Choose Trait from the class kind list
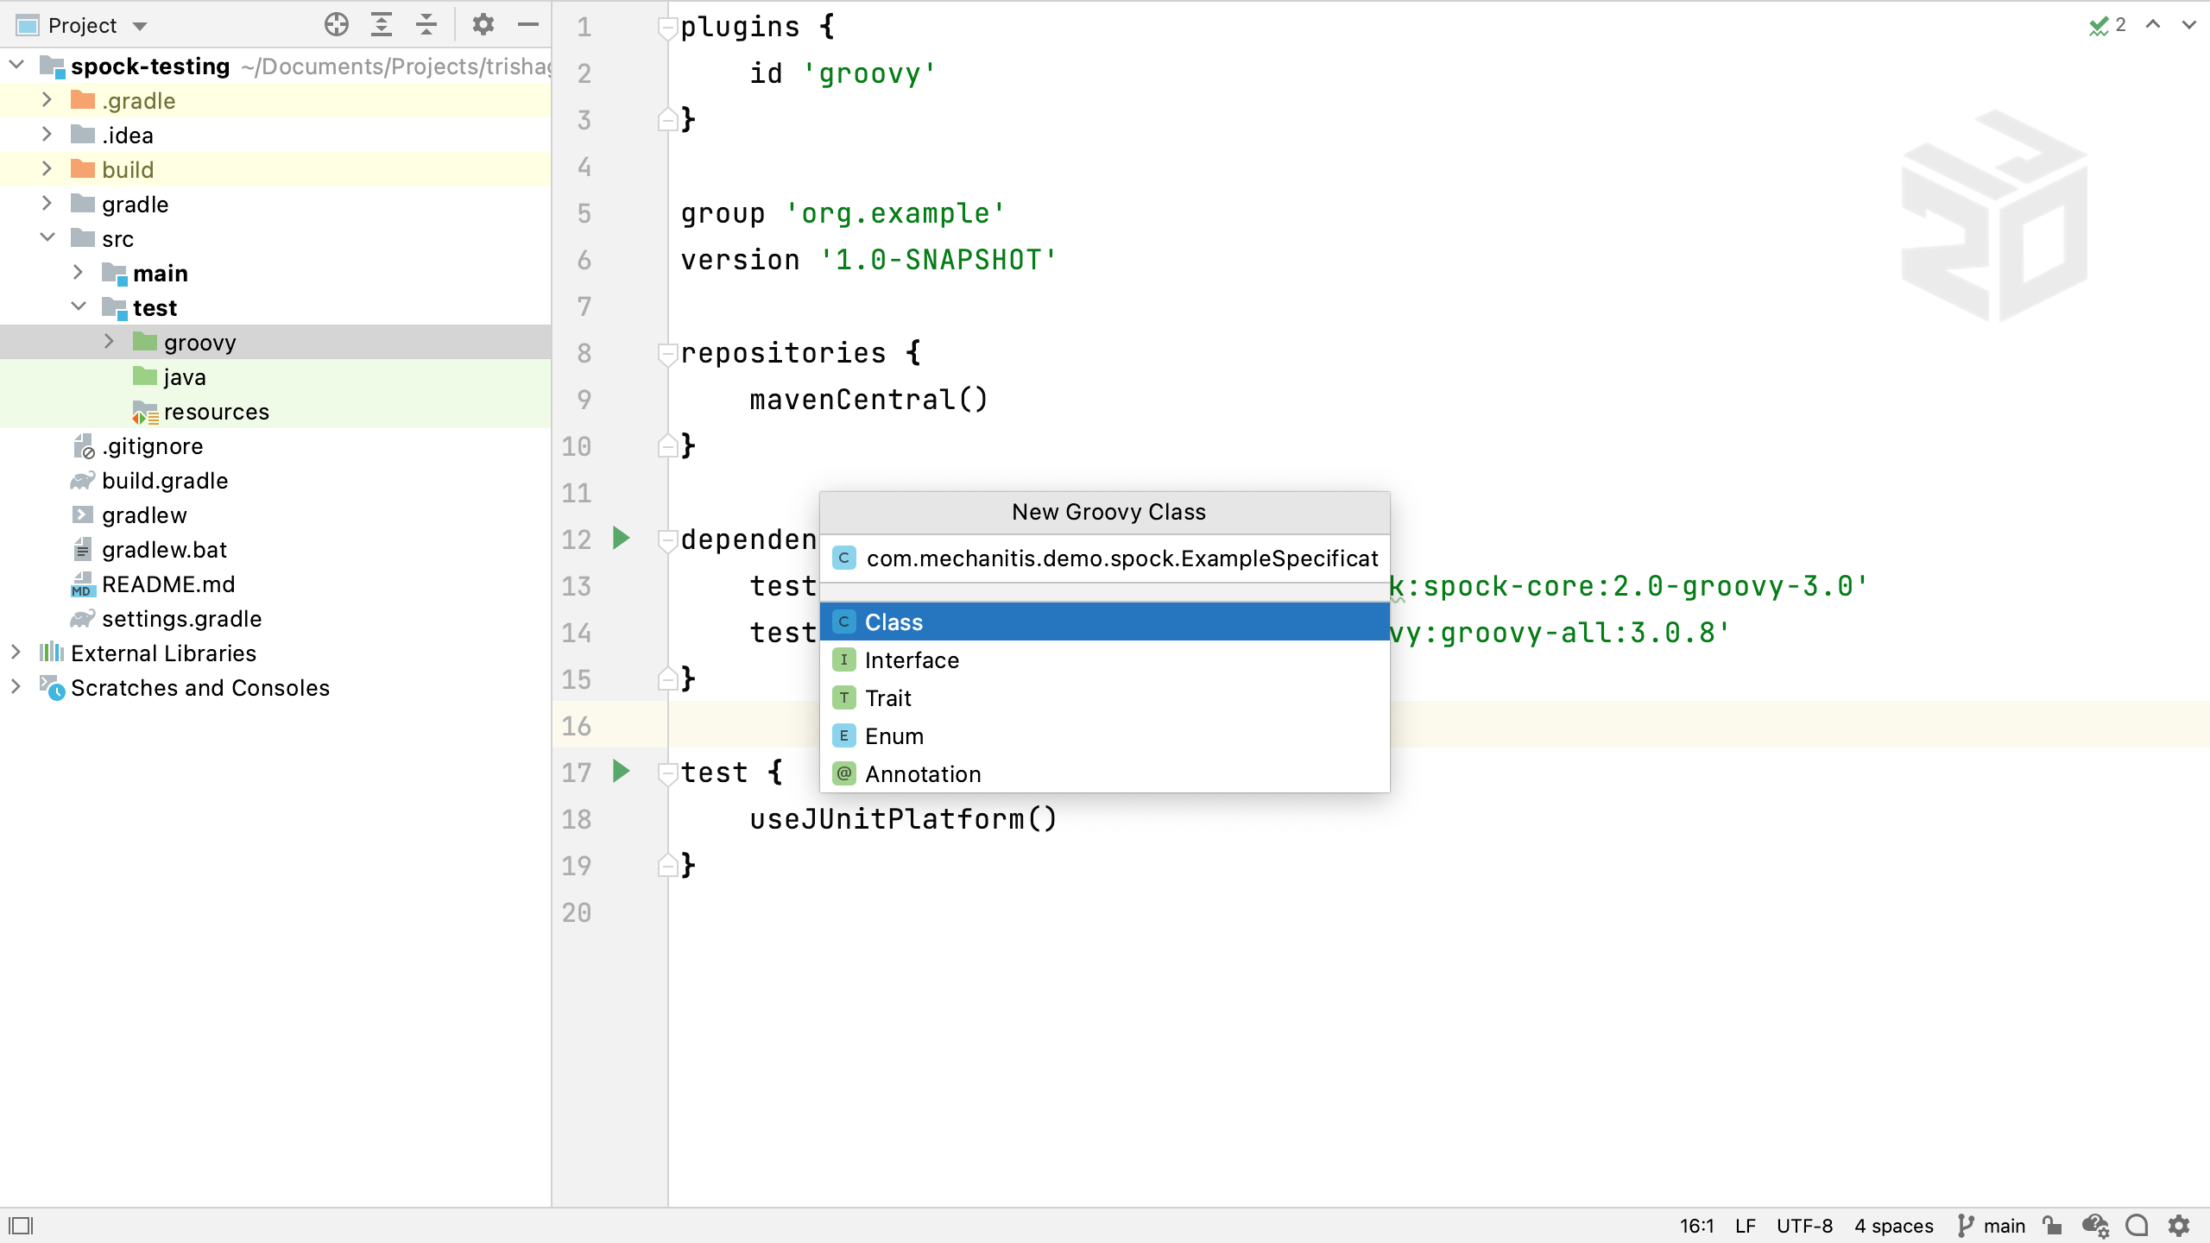 [x=888, y=698]
